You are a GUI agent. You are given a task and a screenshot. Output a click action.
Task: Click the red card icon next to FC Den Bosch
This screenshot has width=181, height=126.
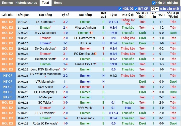click(x=96, y=54)
